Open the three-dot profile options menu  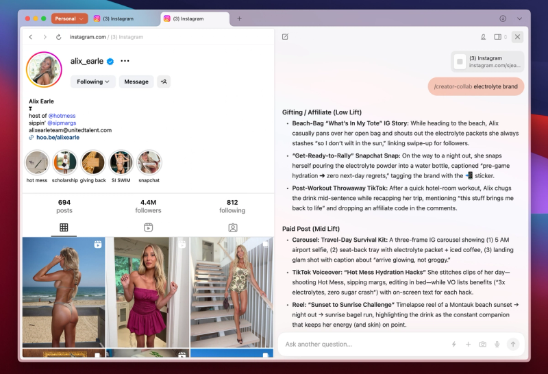tap(125, 61)
